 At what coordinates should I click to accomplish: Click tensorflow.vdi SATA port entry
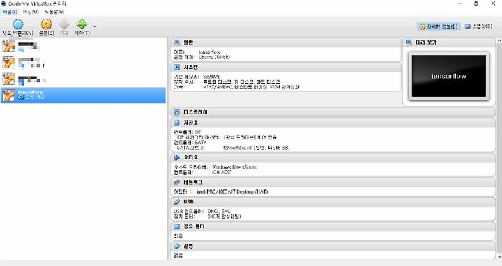[256, 148]
